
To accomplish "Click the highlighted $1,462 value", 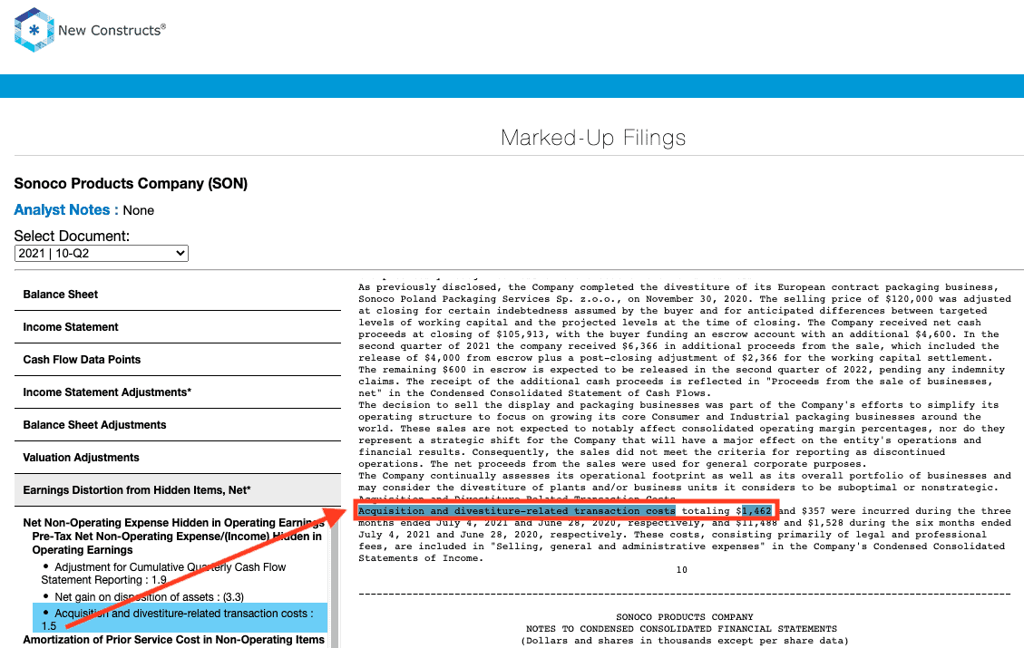I will 757,511.
